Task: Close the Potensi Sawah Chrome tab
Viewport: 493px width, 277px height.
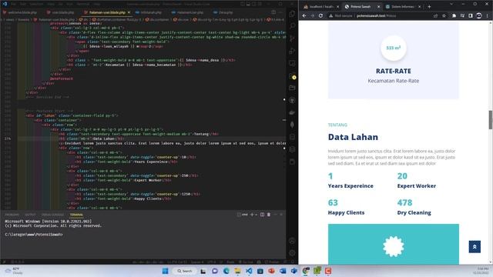Action: pyautogui.click(x=378, y=7)
